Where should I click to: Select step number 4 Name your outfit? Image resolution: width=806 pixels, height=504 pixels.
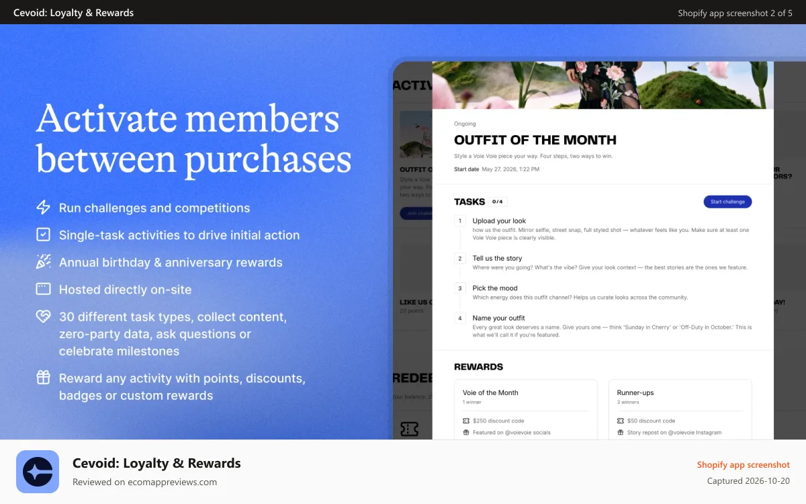coord(460,319)
